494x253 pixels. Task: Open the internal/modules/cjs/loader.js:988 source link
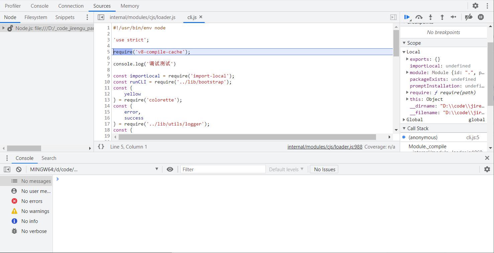(325, 147)
